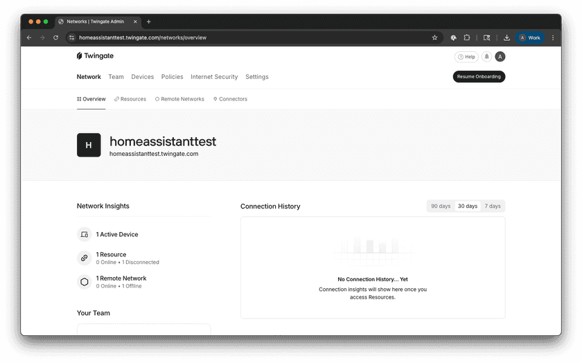Viewport: 582px width, 363px height.
Task: Click the Your Team heading
Action: (93, 313)
